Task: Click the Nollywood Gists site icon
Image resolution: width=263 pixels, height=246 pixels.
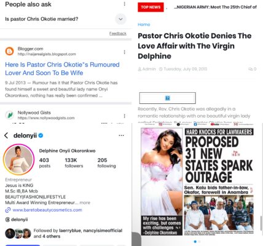Action: [9, 115]
